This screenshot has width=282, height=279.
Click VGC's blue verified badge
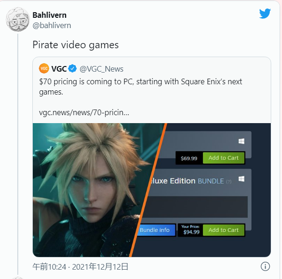(72, 68)
